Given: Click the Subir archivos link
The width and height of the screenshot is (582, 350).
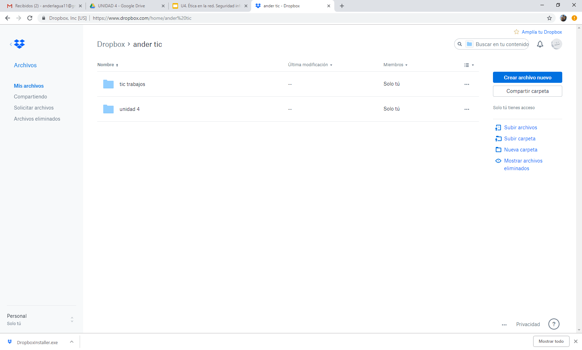Looking at the screenshot, I should pyautogui.click(x=520, y=128).
